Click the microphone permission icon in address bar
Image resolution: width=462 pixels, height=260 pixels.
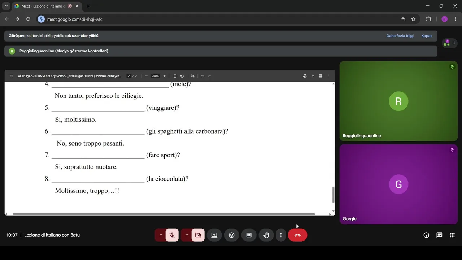tap(41, 19)
